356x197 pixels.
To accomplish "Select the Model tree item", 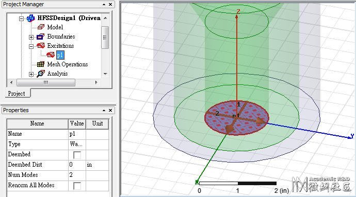I will pos(55,27).
